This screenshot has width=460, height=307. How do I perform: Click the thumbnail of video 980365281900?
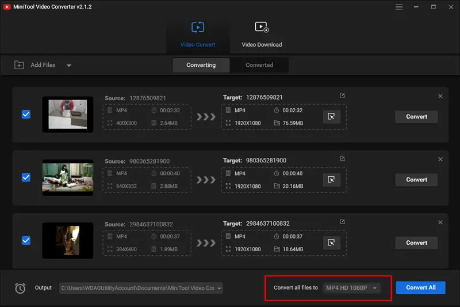point(68,177)
